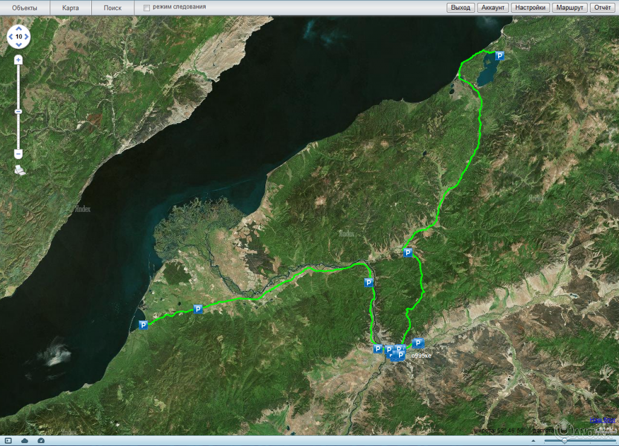Open the Карта tab
The width and height of the screenshot is (619, 446).
[70, 8]
